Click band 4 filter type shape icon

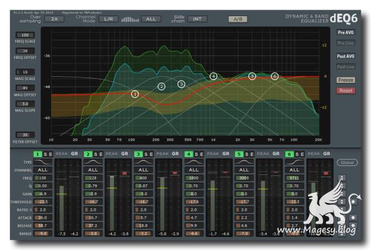194,162
